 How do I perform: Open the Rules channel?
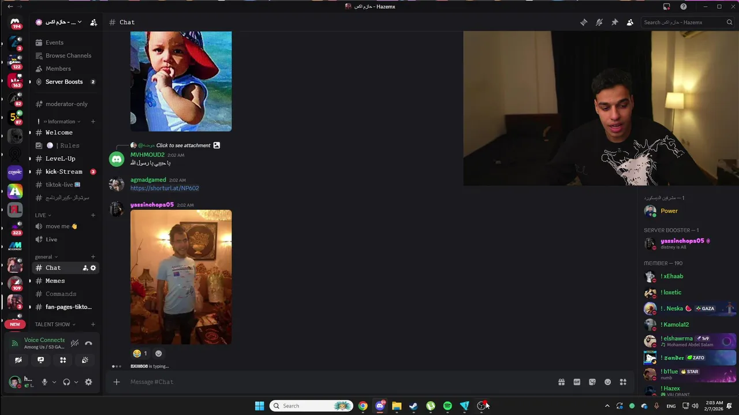[65, 146]
